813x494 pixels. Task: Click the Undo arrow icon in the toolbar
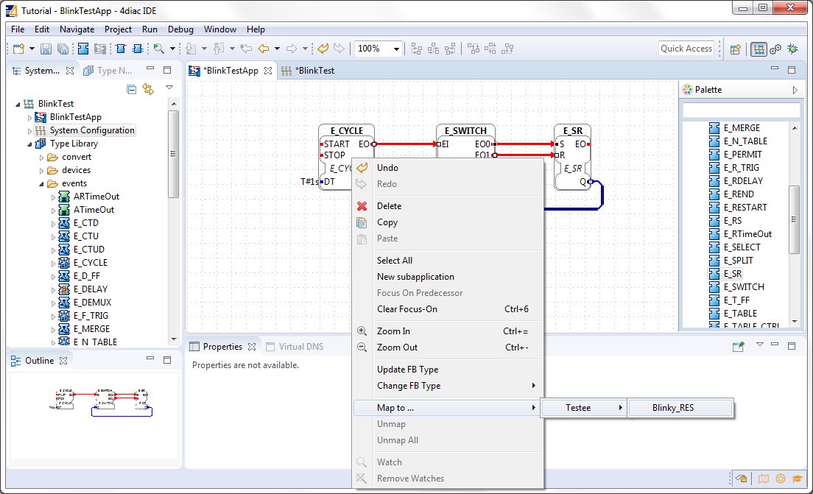coord(322,49)
